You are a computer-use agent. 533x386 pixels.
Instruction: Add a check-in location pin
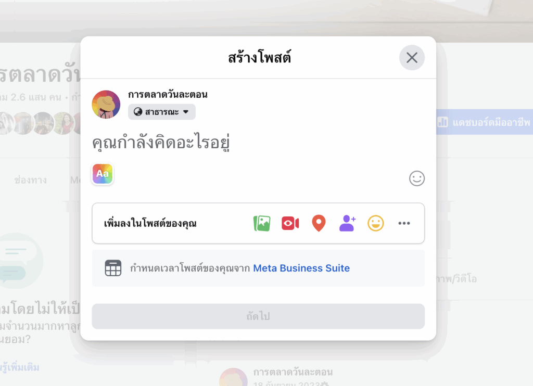tap(319, 223)
